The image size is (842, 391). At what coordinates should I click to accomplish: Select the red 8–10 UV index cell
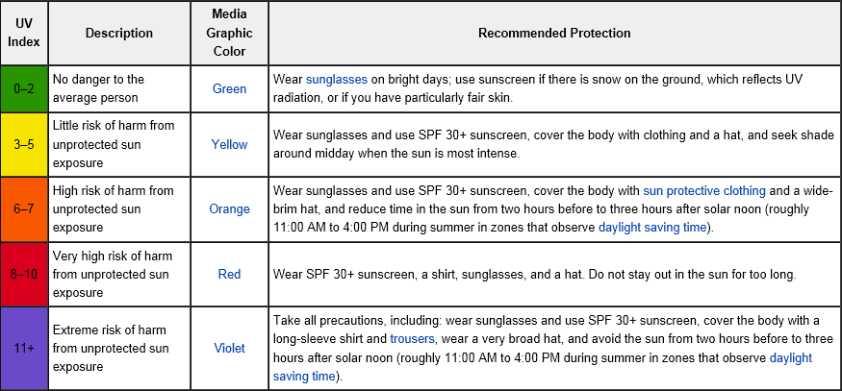point(24,274)
